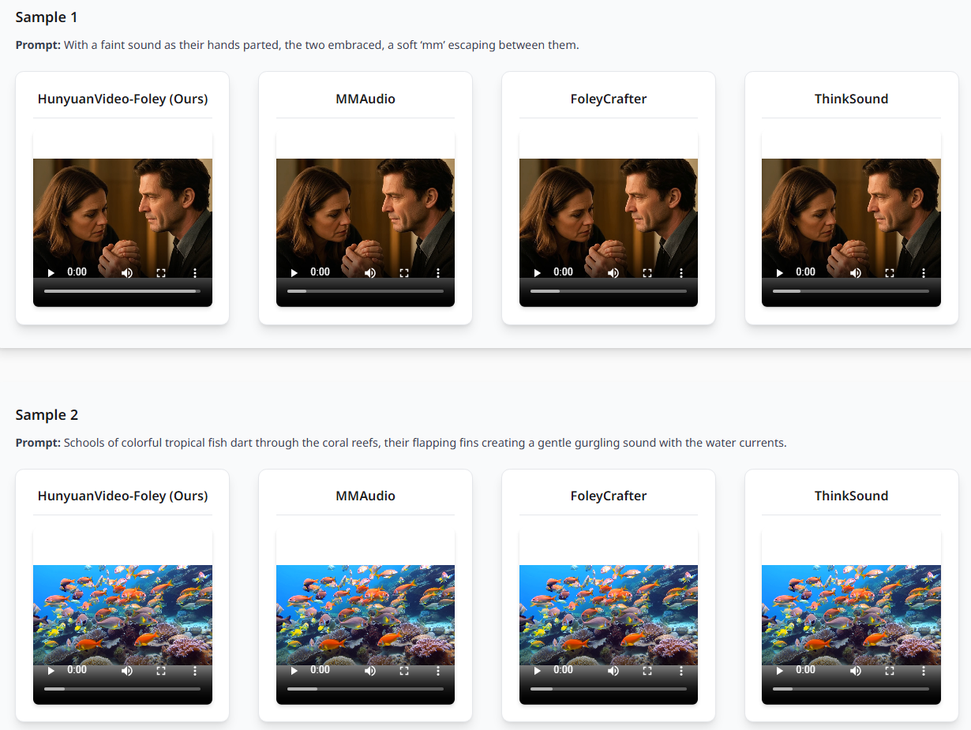Enter fullscreen on Sample 1 ThinkSound video
The height and width of the screenshot is (730, 971).
pyautogui.click(x=890, y=272)
